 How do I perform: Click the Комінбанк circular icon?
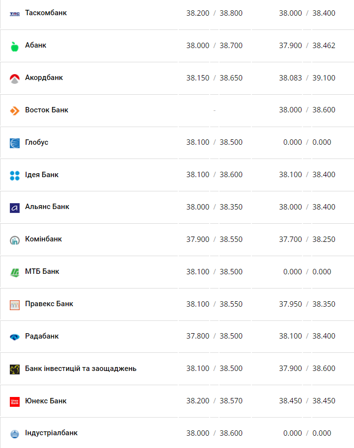click(15, 240)
